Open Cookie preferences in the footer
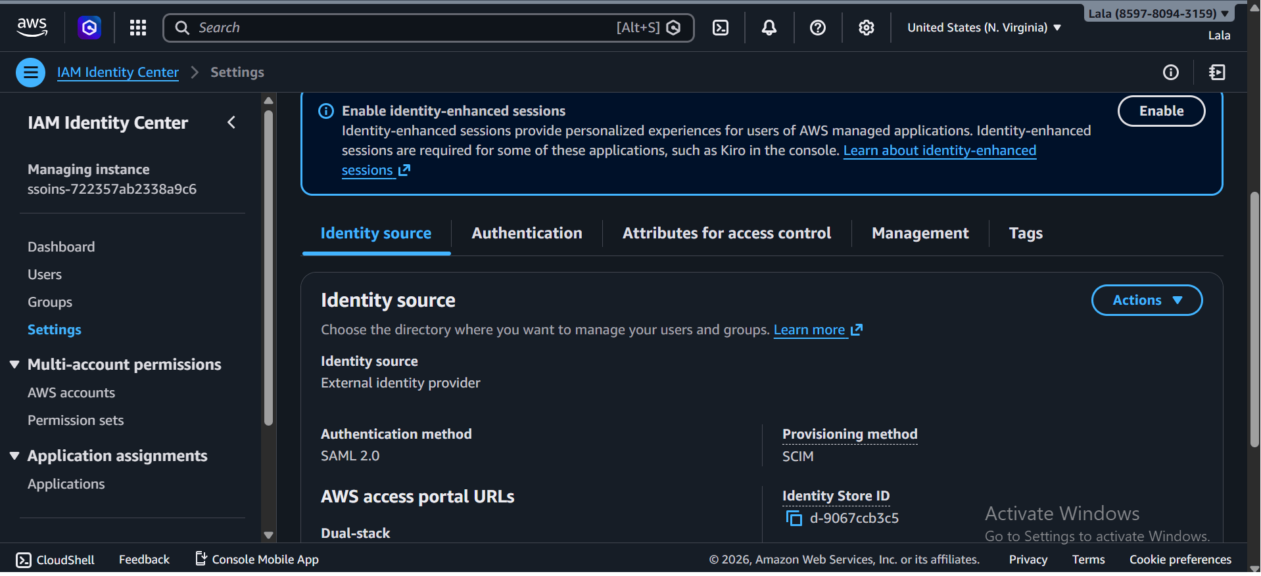The image size is (1261, 576). tap(1180, 560)
